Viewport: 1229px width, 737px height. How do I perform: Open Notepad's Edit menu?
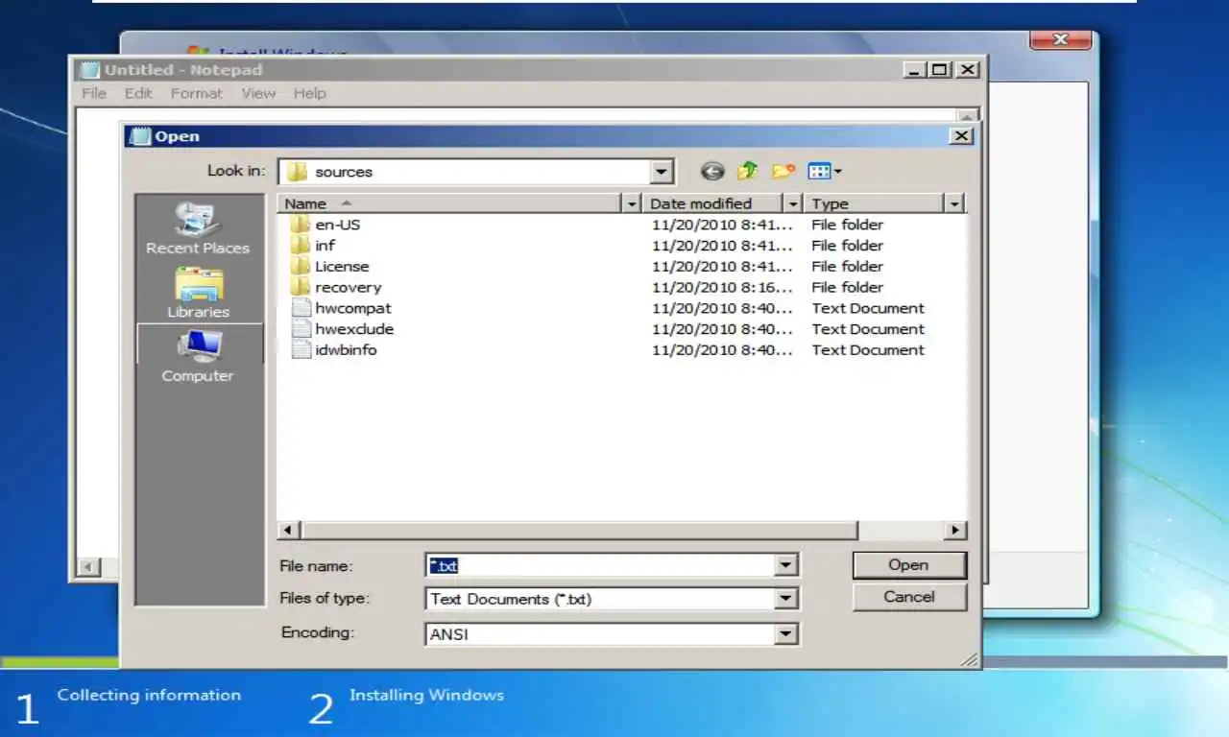[138, 93]
